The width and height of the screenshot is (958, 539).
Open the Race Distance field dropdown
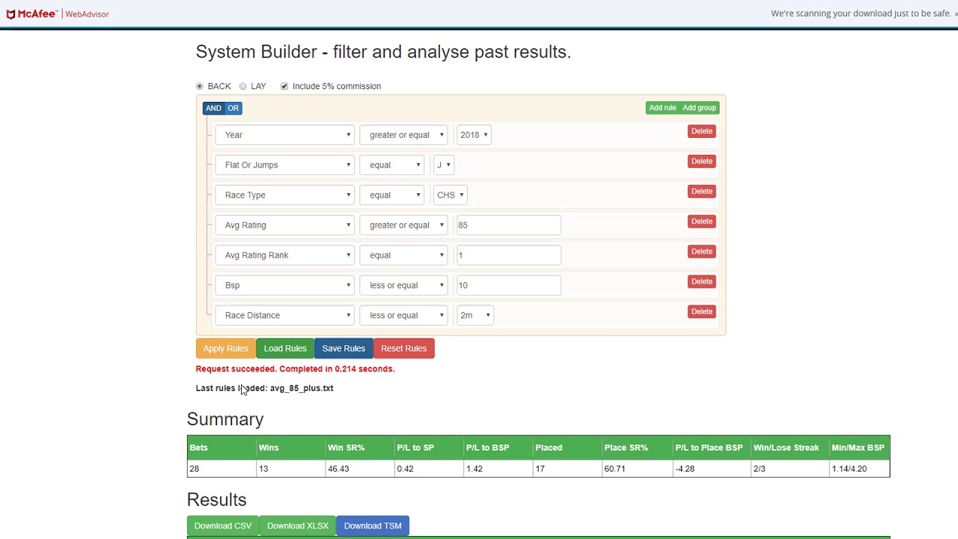coord(284,315)
